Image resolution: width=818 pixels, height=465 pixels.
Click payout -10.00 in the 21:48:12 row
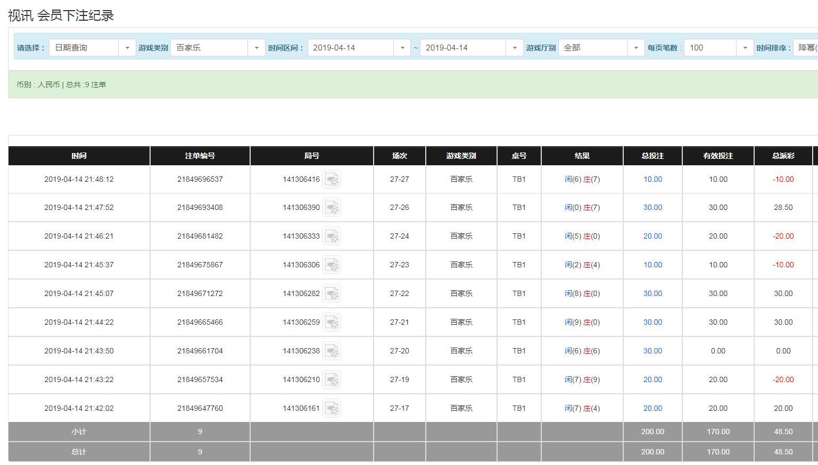pos(783,179)
